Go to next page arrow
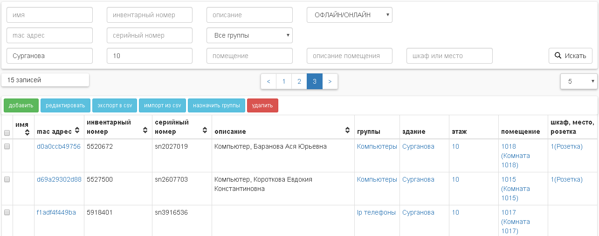Image resolution: width=599 pixels, height=236 pixels. tap(330, 81)
